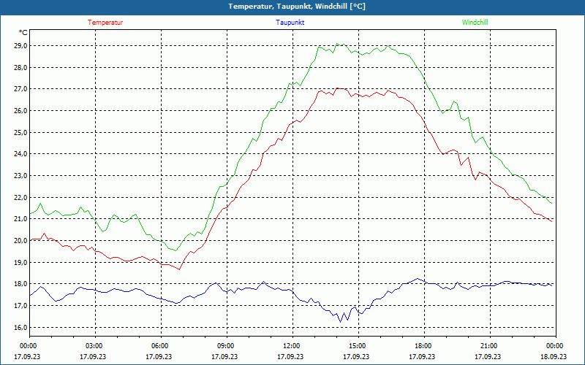The image size is (585, 365).
Task: Select the 24,0 y-axis value
Action: [21, 154]
